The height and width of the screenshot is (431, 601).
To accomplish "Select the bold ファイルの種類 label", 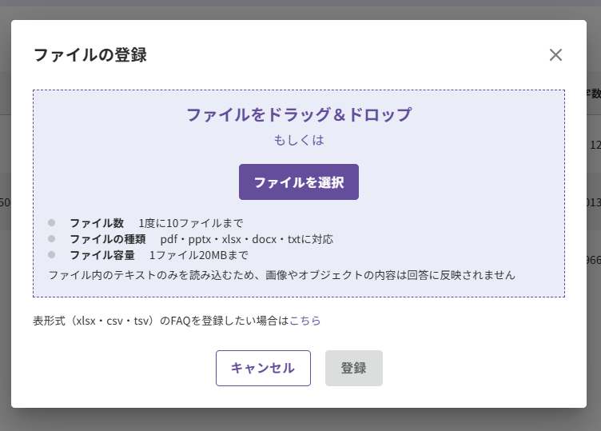I will (108, 239).
